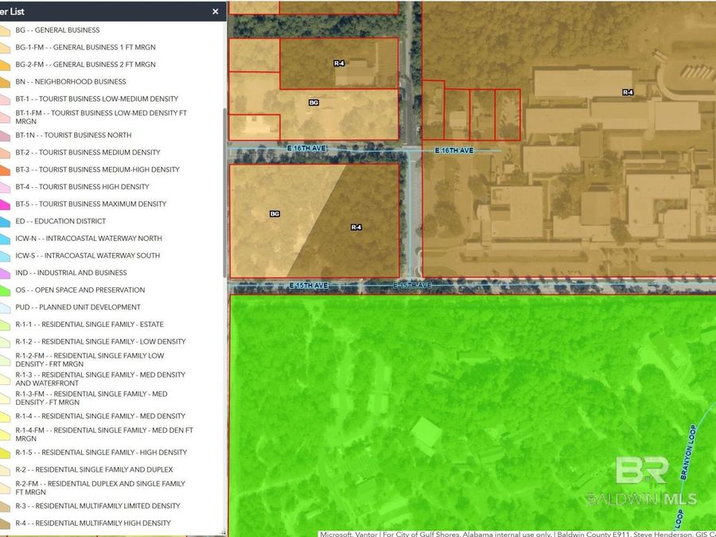
Task: Click the BG label north of E 16th Ave
Action: (x=313, y=103)
